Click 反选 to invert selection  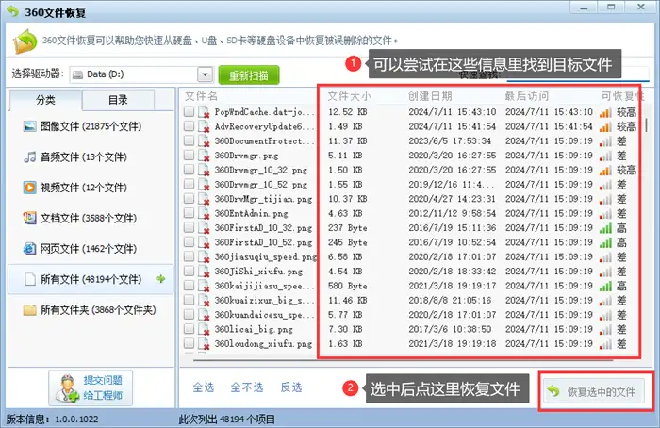[x=291, y=387]
